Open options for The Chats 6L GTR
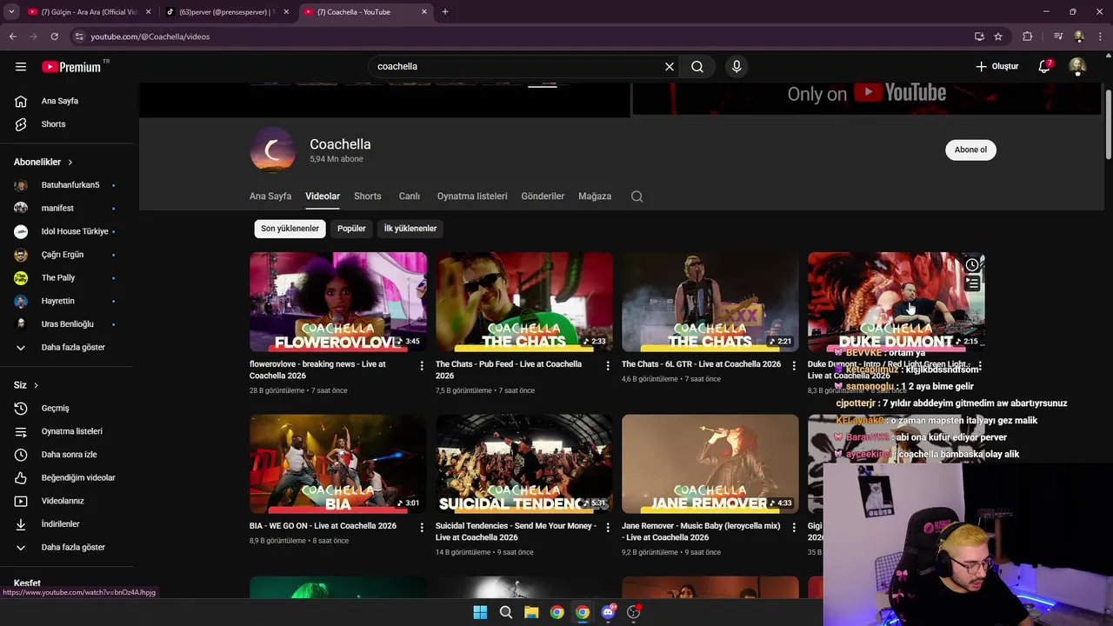 point(794,366)
